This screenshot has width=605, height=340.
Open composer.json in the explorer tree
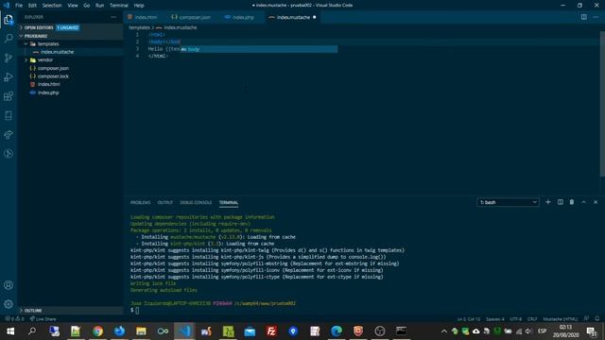point(53,68)
